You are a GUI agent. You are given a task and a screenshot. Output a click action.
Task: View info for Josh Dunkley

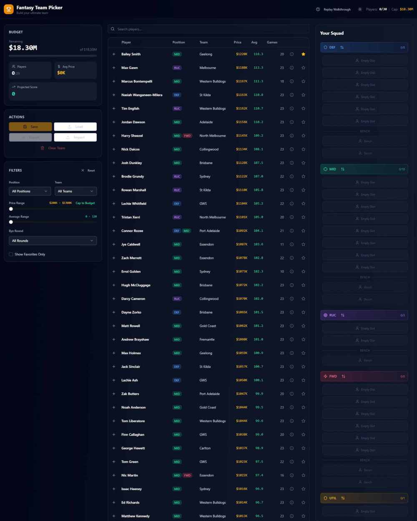click(x=291, y=163)
